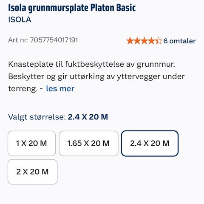Click the half-filled fifth rating star

click(159, 41)
